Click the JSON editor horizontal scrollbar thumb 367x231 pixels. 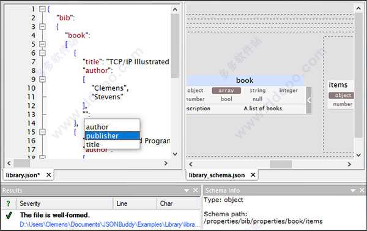22,163
